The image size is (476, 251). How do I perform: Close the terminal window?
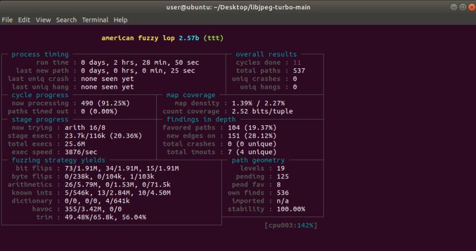[x=472, y=7]
